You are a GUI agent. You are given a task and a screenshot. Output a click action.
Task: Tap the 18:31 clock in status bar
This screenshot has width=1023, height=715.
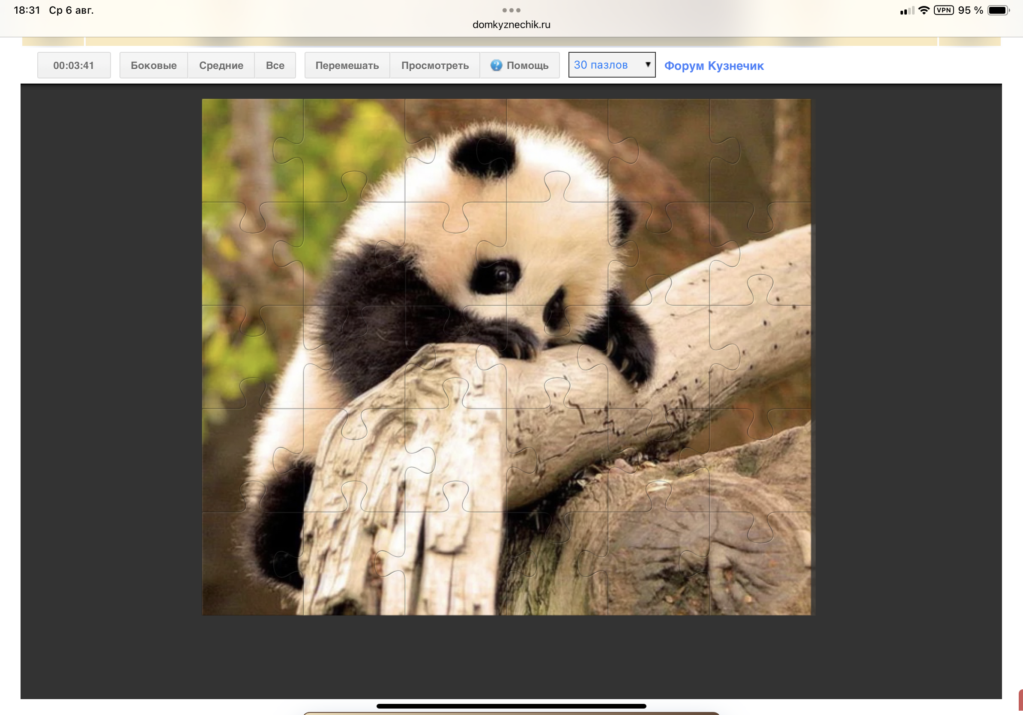pyautogui.click(x=27, y=10)
